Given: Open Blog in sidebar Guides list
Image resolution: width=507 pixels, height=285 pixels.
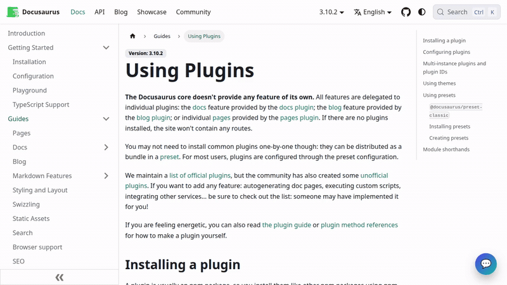Looking at the screenshot, I should (x=20, y=161).
